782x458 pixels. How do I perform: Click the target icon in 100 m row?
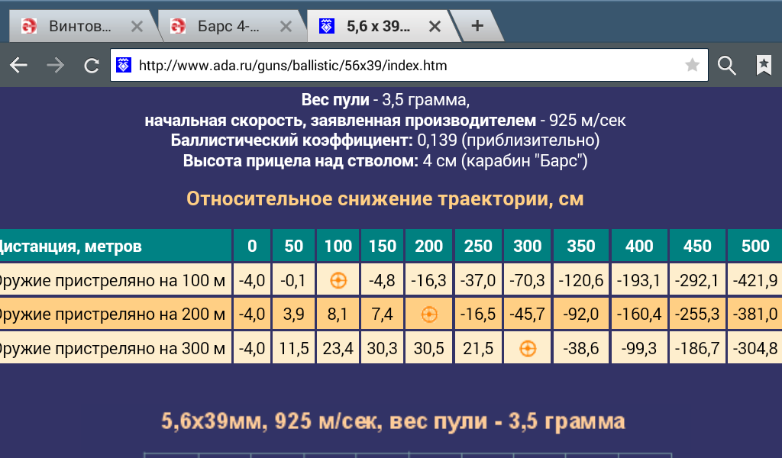click(x=338, y=280)
